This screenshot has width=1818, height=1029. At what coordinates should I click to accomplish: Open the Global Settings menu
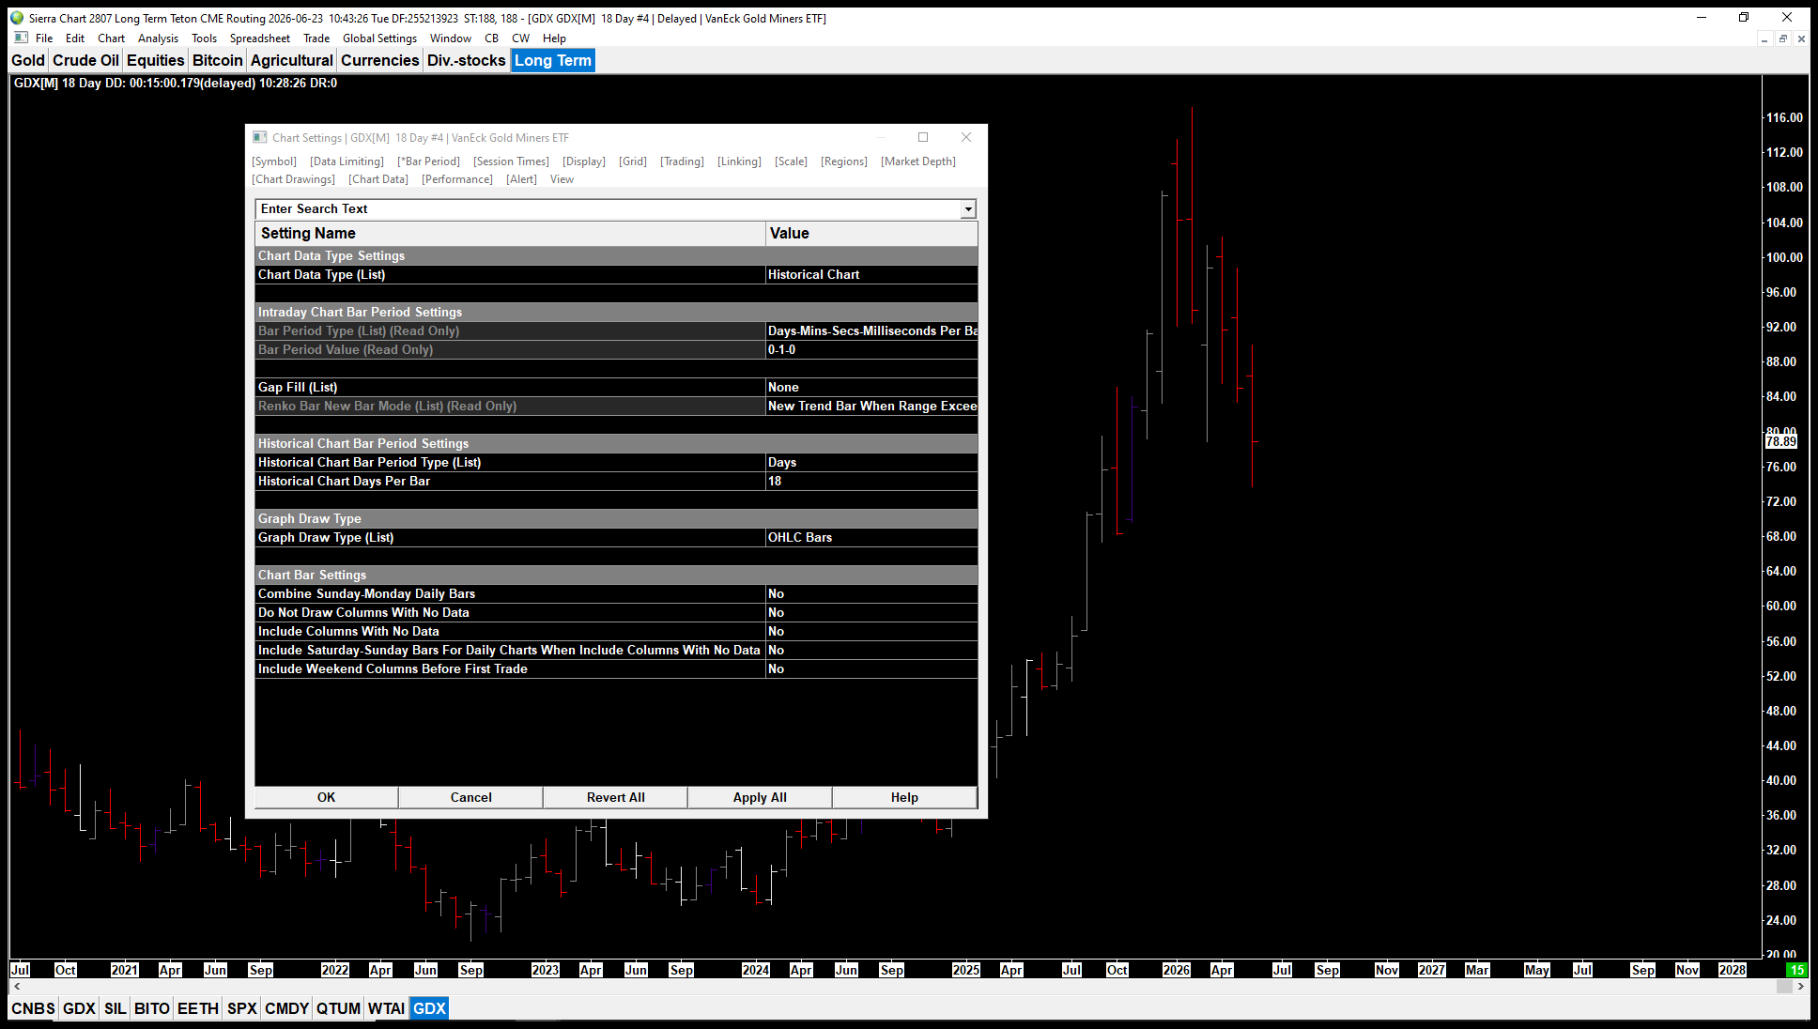[379, 38]
